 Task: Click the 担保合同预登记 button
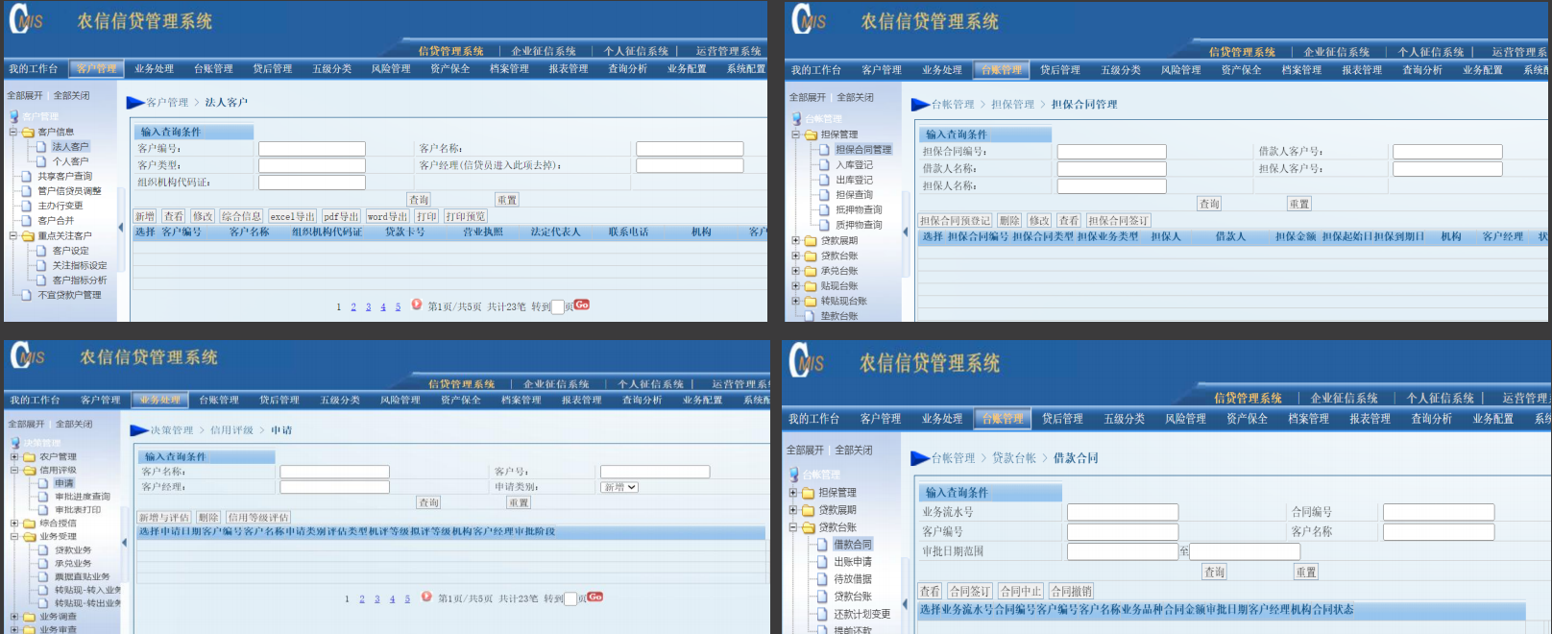pos(955,221)
